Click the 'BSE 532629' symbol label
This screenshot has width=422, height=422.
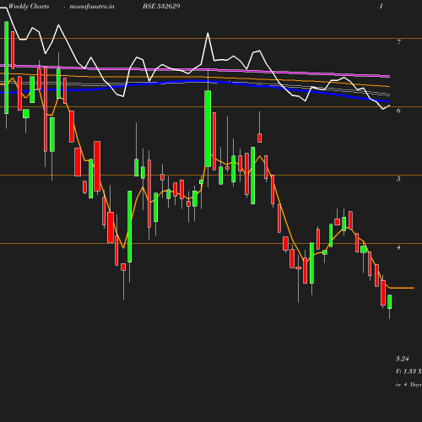coord(161,6)
